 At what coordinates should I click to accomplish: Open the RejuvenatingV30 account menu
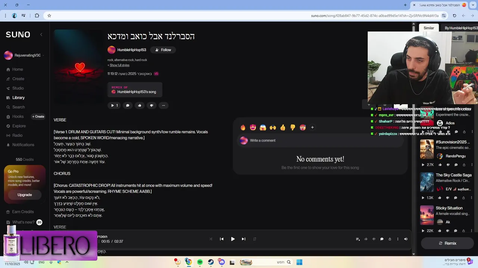(24, 55)
